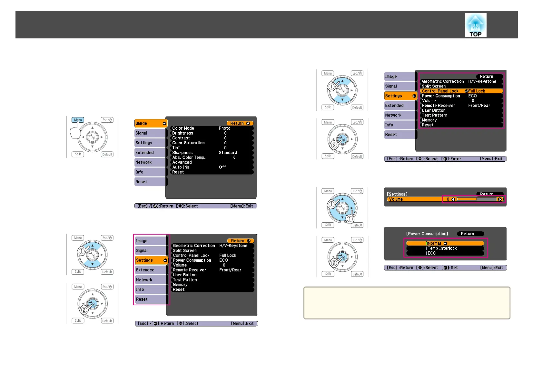The image size is (543, 384).
Task: Select the Normal power consumption option
Action: click(x=445, y=244)
